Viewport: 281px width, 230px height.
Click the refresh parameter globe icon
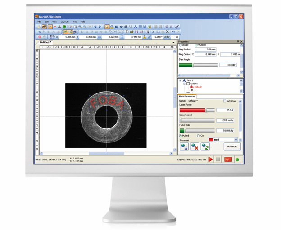tap(205, 146)
